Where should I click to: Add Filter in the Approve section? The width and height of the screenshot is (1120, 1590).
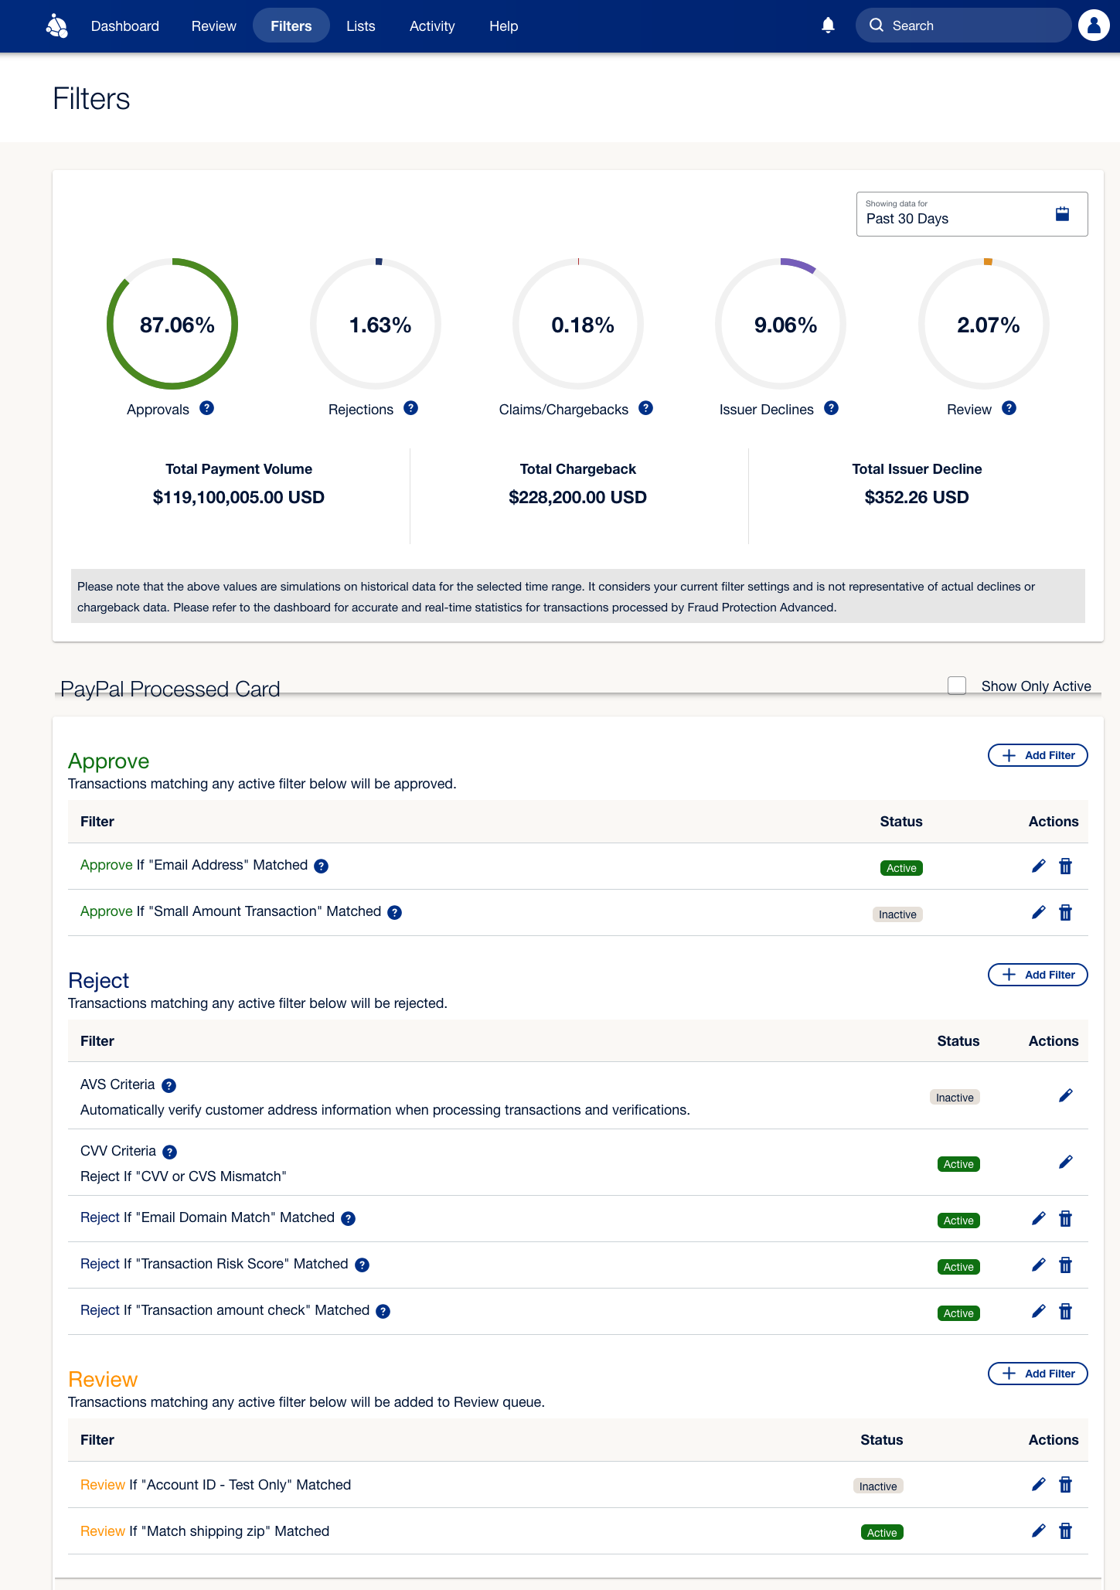(1037, 755)
